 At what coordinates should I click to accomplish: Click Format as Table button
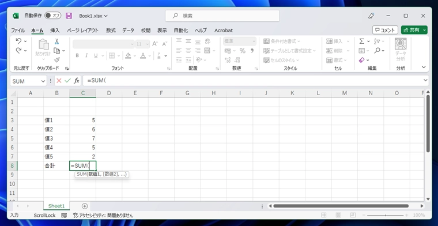(x=289, y=51)
